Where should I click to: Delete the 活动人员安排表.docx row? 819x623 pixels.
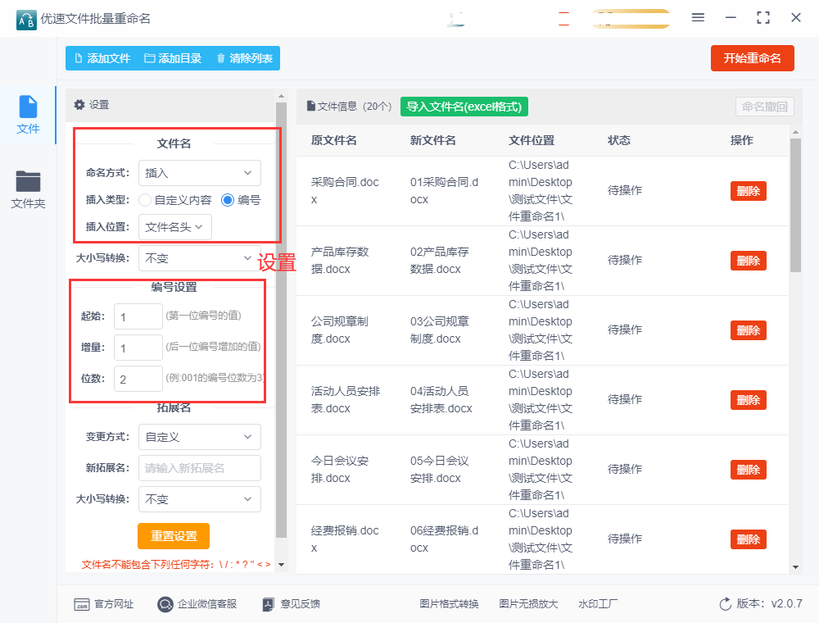click(748, 400)
